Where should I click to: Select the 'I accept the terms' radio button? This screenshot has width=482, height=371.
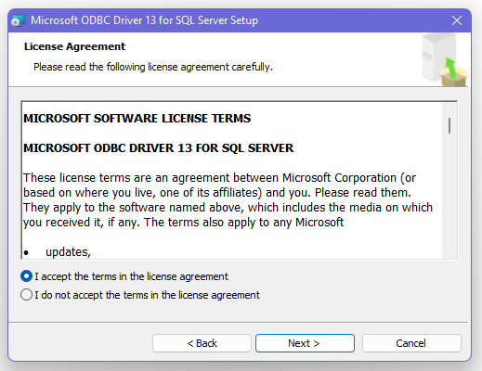point(26,276)
